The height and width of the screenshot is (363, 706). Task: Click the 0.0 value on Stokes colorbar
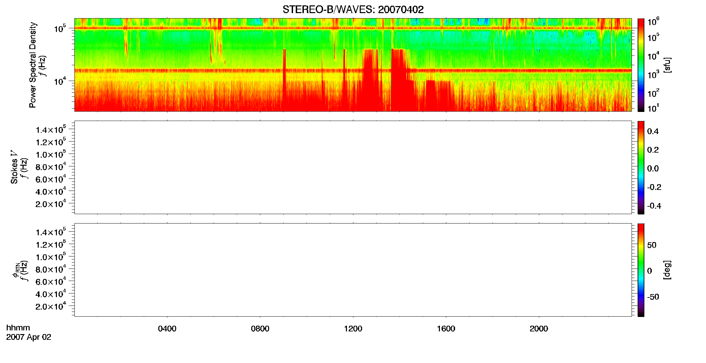pos(653,169)
